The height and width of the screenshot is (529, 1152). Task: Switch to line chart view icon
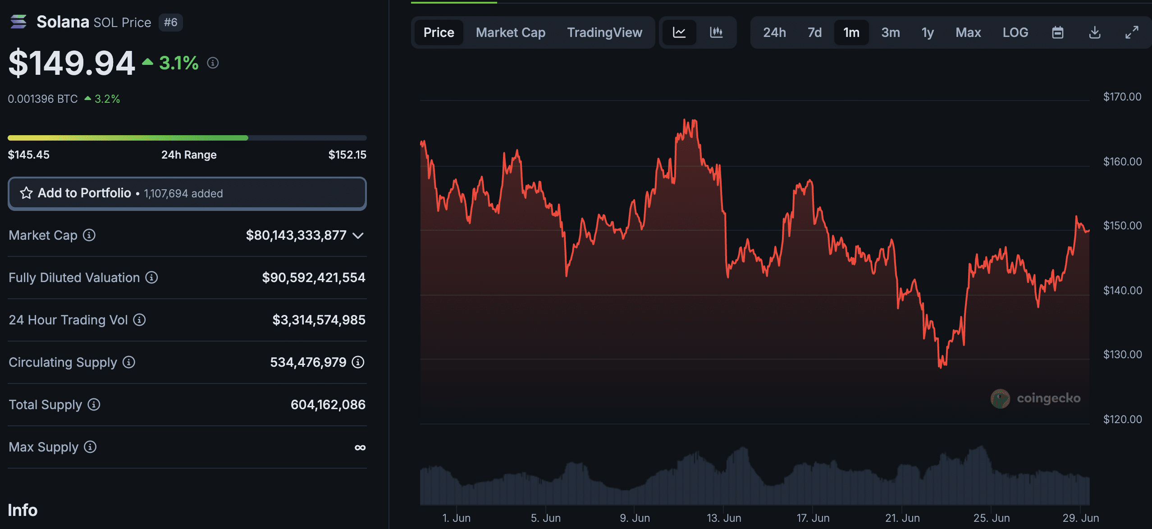(679, 32)
